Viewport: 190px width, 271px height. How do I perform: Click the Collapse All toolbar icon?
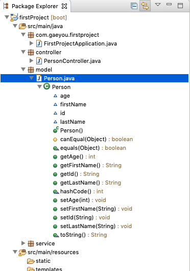134,6
